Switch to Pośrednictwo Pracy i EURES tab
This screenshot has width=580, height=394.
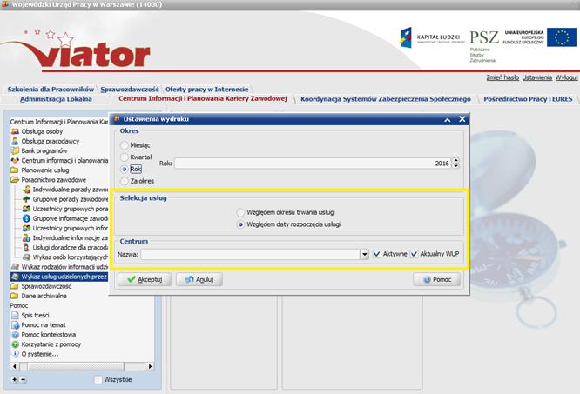528,99
